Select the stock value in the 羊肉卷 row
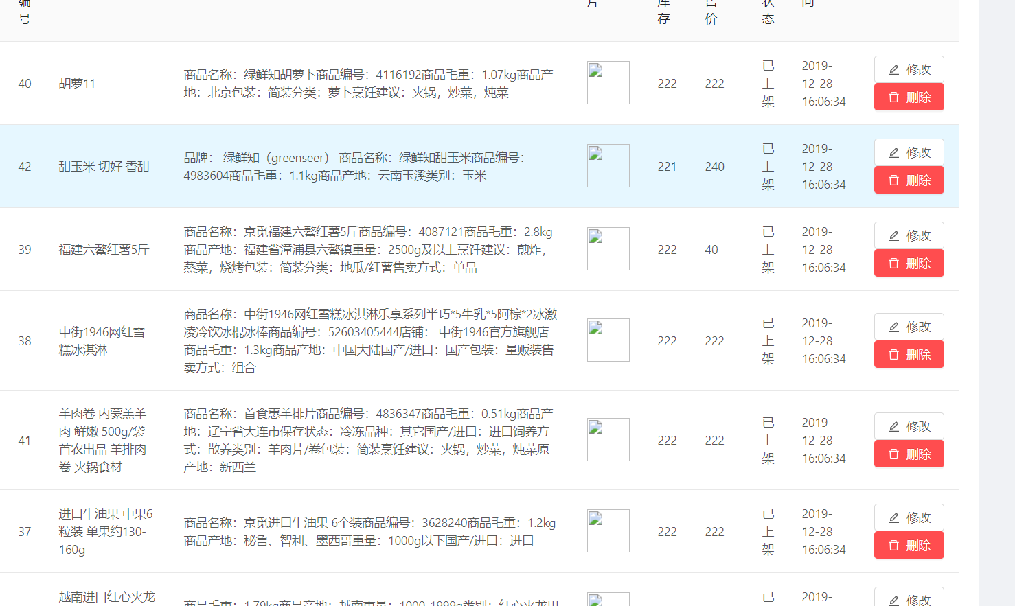Viewport: 1015px width, 606px height. tap(667, 441)
